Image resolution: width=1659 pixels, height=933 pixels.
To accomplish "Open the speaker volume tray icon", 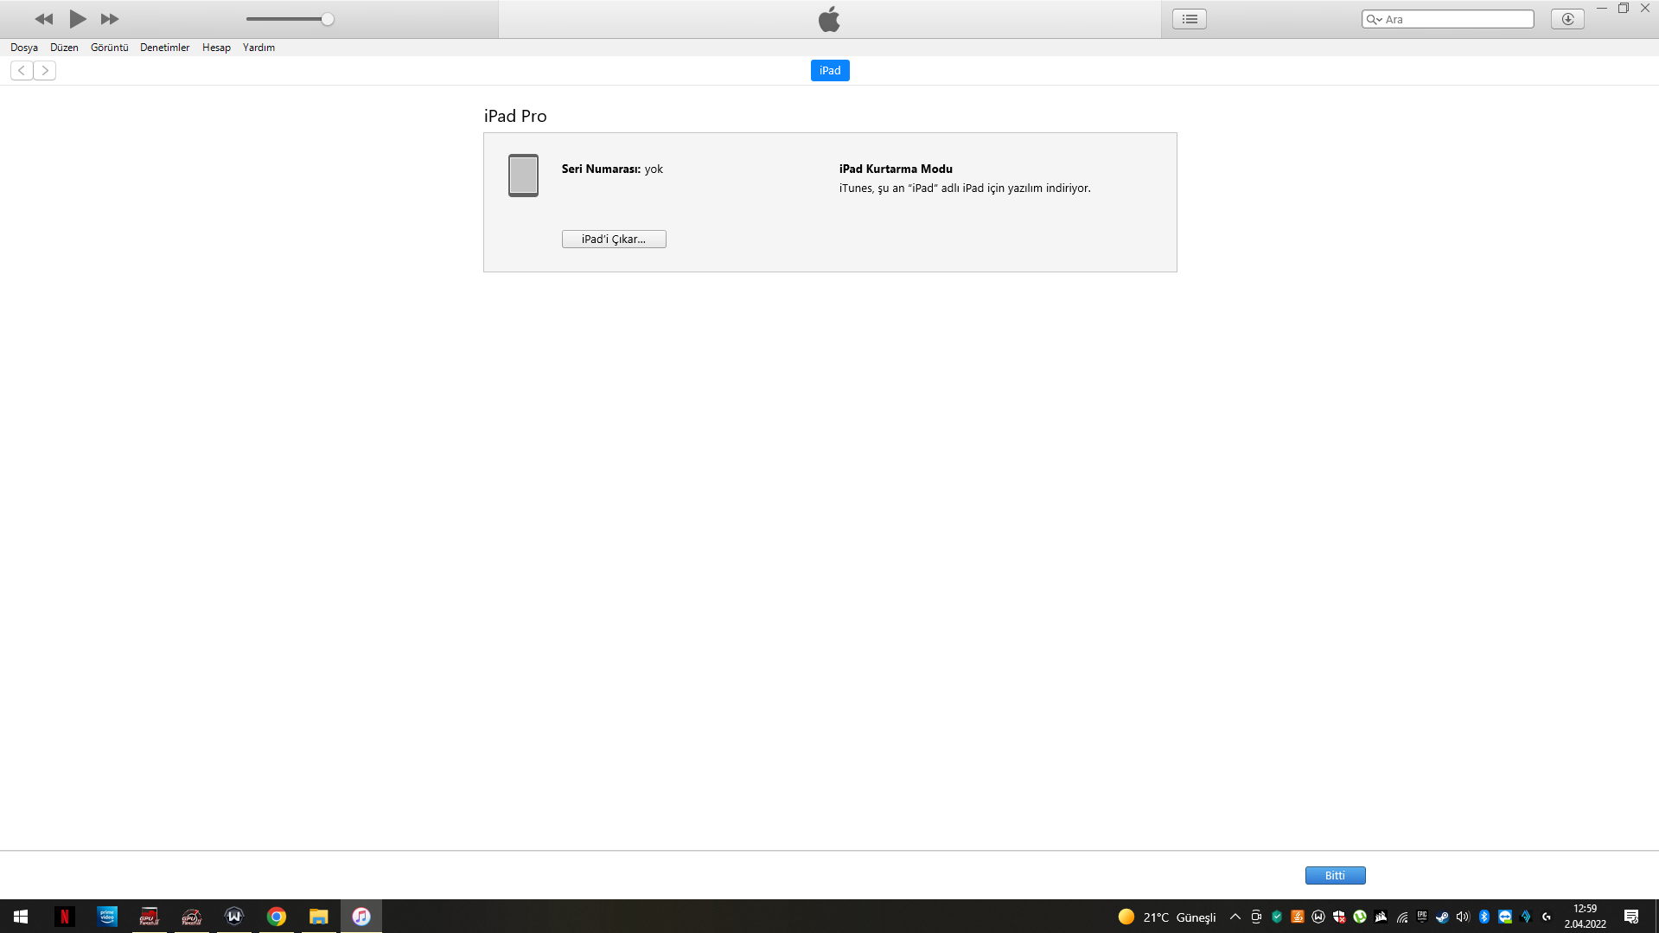I will coord(1463,917).
